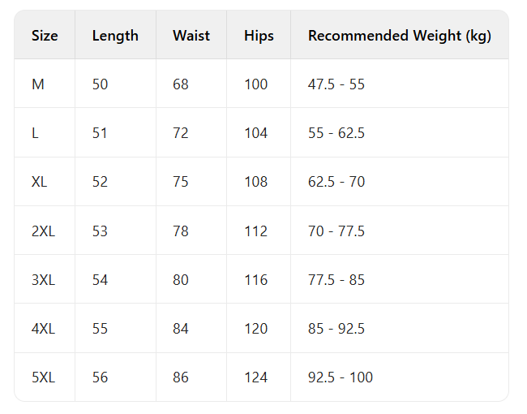
Task: Select the 2XL size cell
Action: tap(43, 231)
